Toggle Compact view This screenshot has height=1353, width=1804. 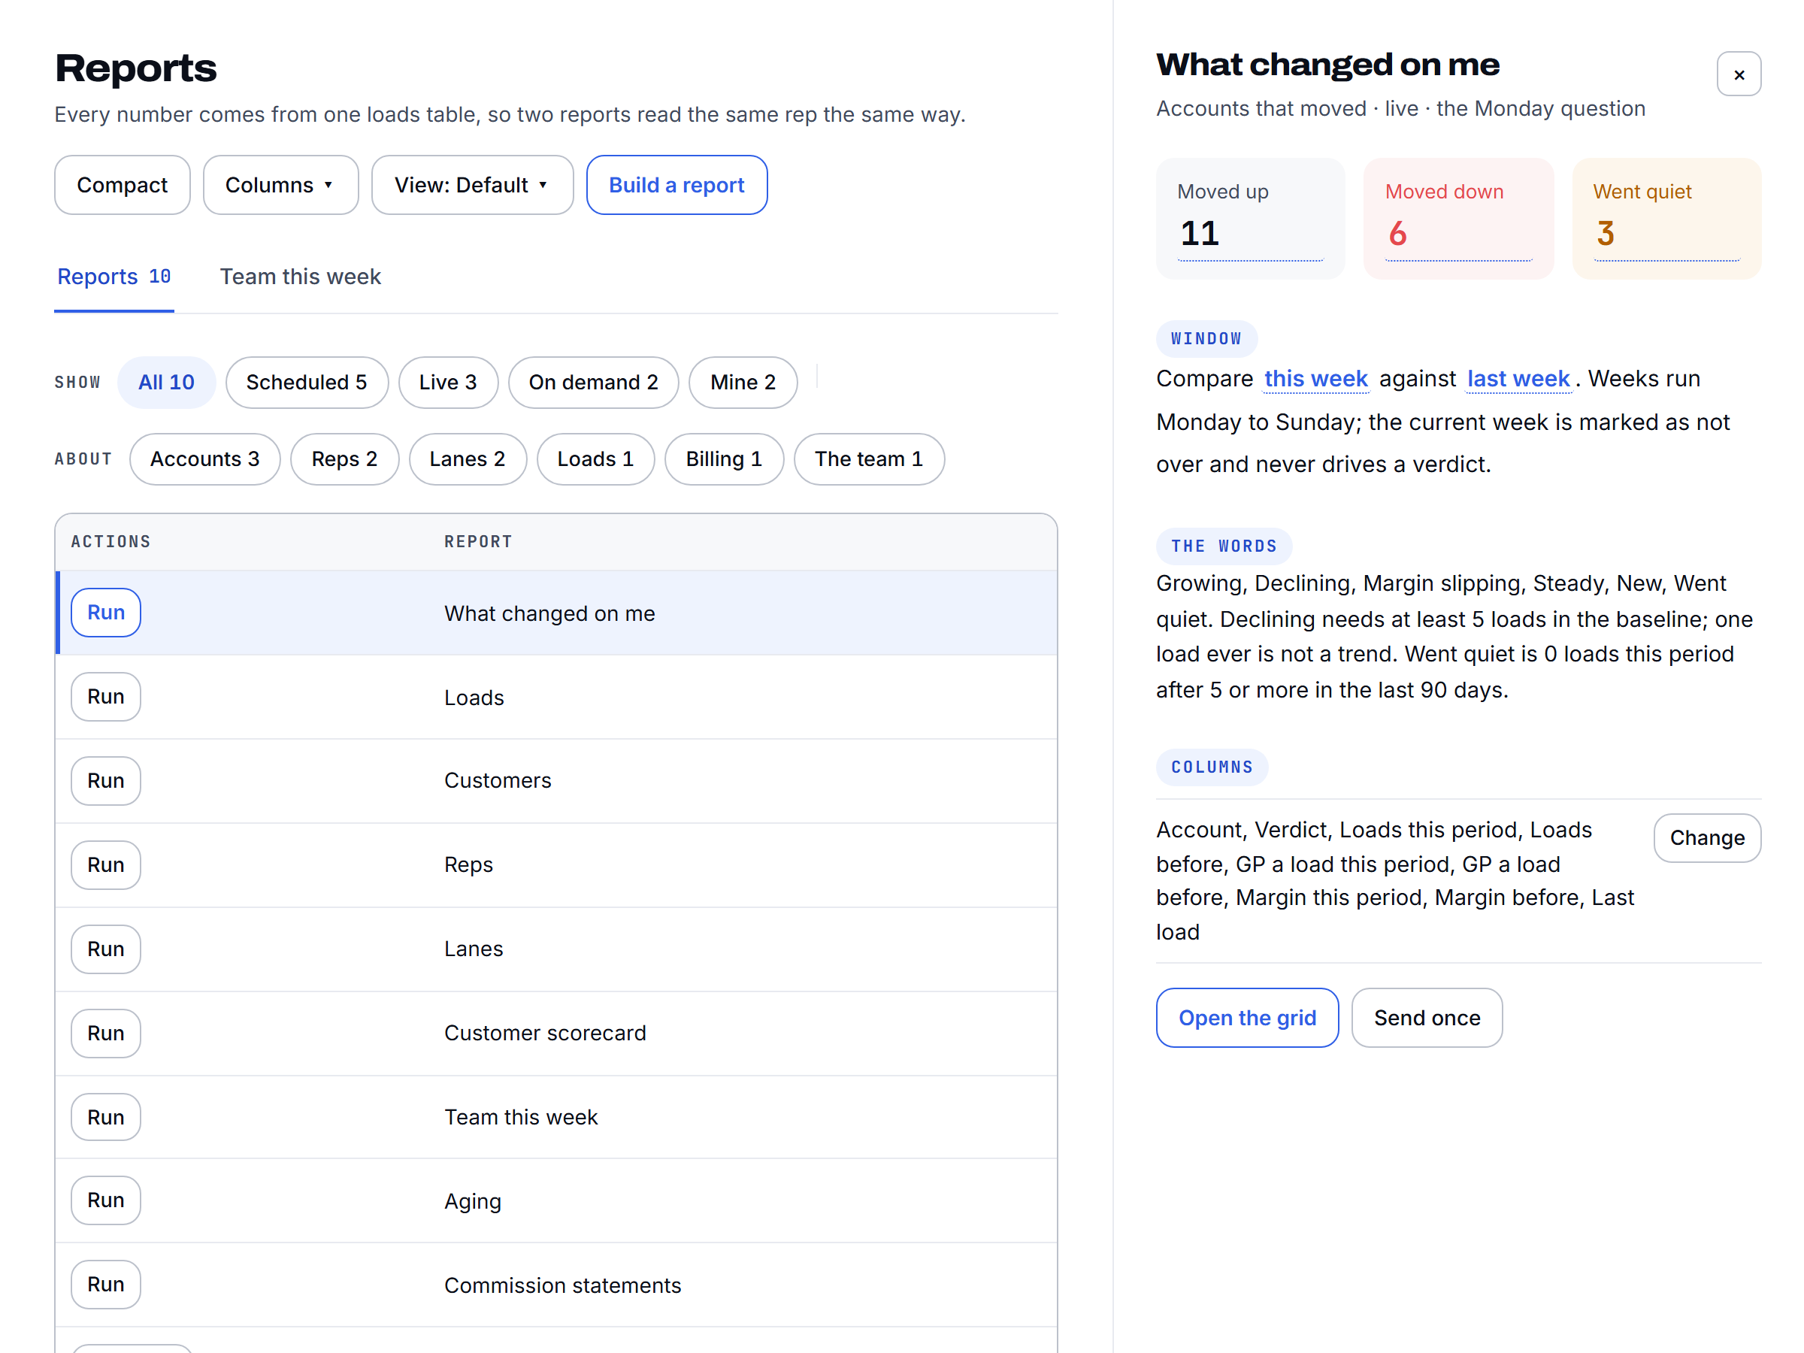click(x=123, y=185)
